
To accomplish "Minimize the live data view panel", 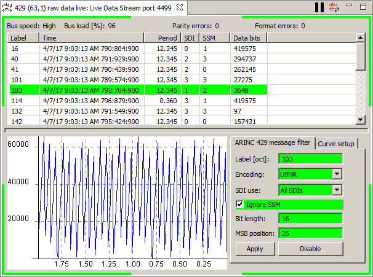I will tap(349, 6).
